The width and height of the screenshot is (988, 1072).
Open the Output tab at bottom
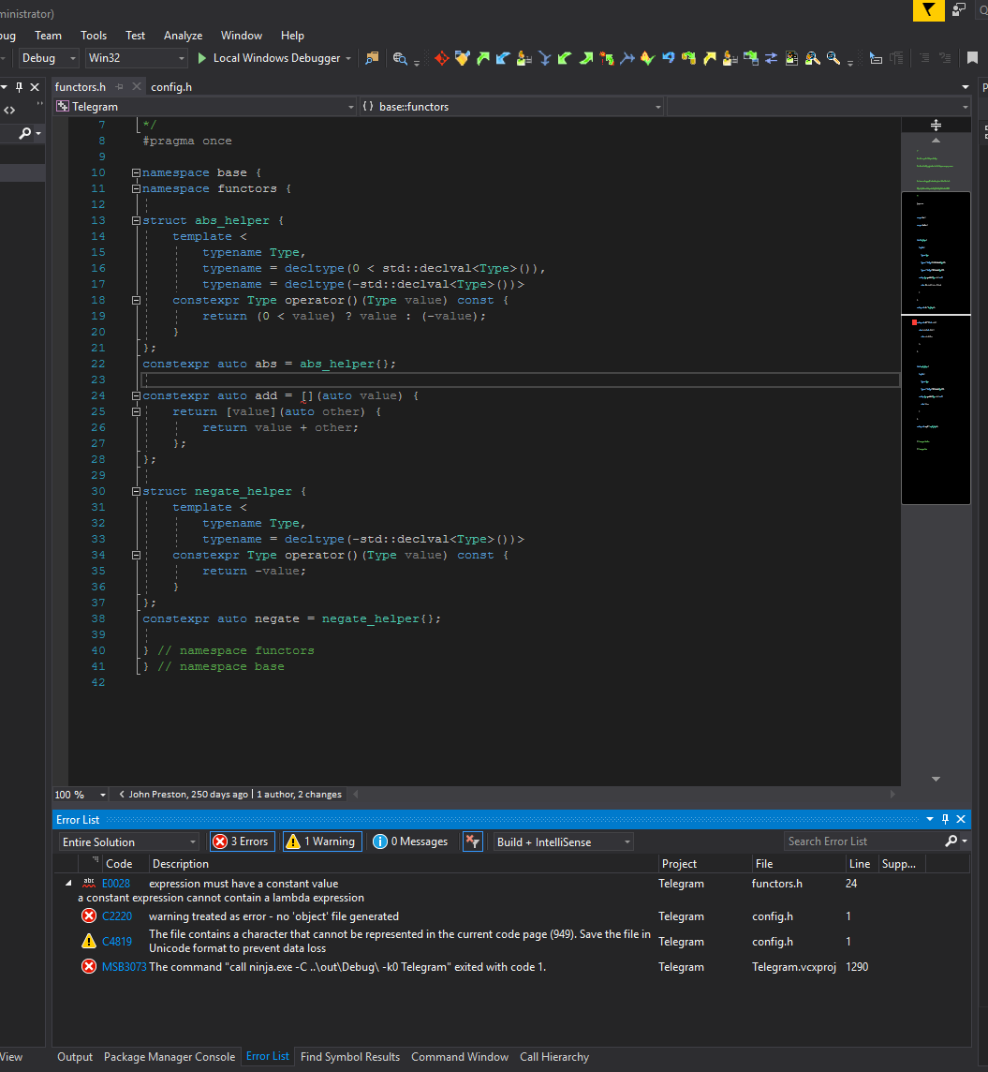click(75, 1057)
